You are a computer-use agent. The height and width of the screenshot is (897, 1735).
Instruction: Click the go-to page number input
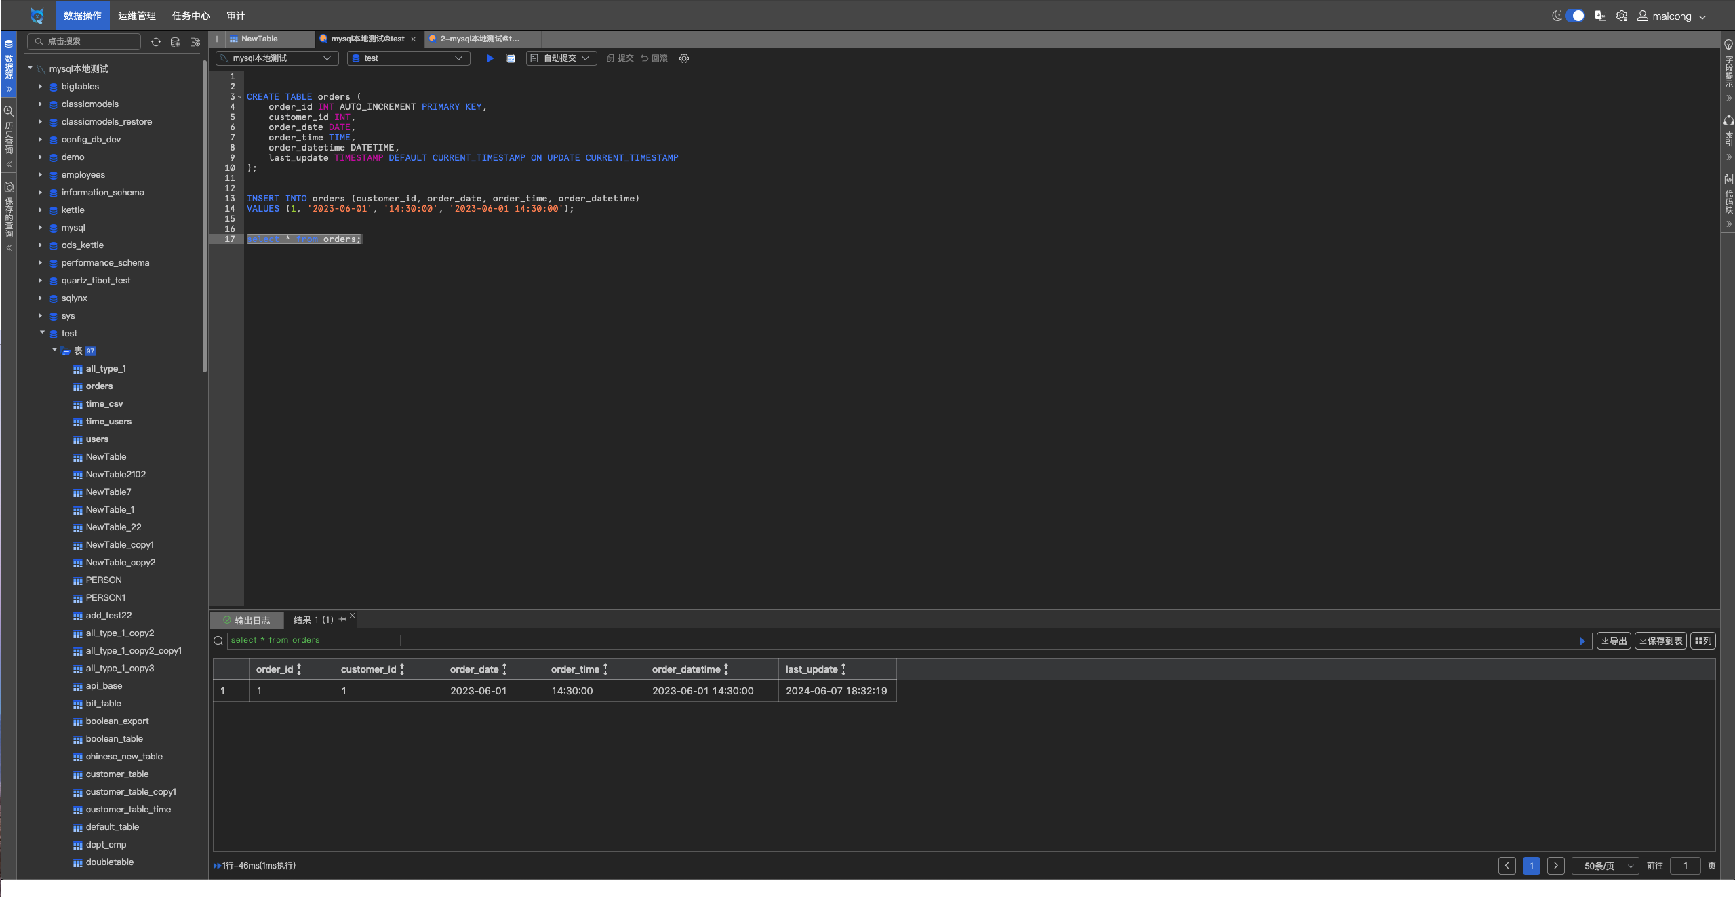[x=1686, y=866]
